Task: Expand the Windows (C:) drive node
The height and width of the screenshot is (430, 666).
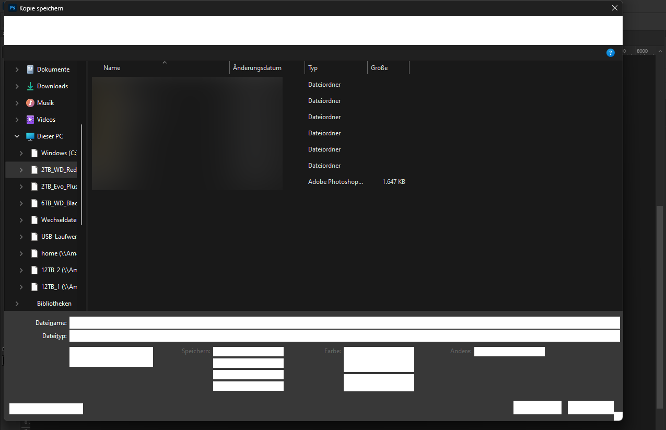Action: [21, 153]
